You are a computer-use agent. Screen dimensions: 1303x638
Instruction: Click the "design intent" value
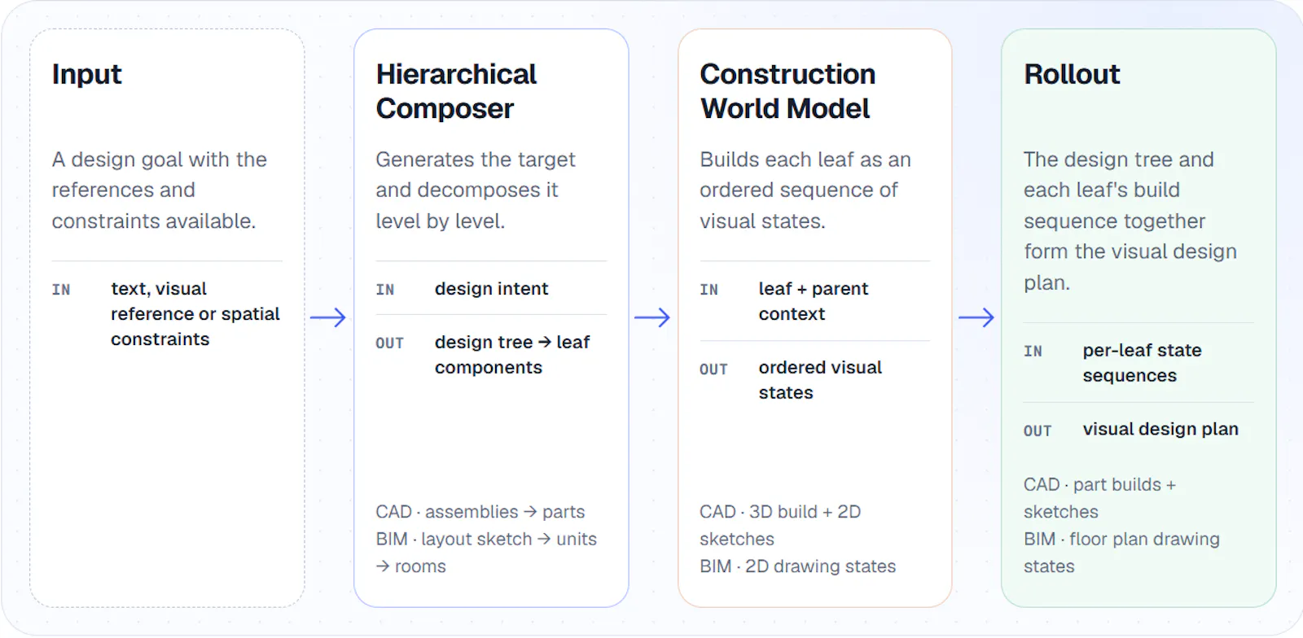(x=491, y=289)
